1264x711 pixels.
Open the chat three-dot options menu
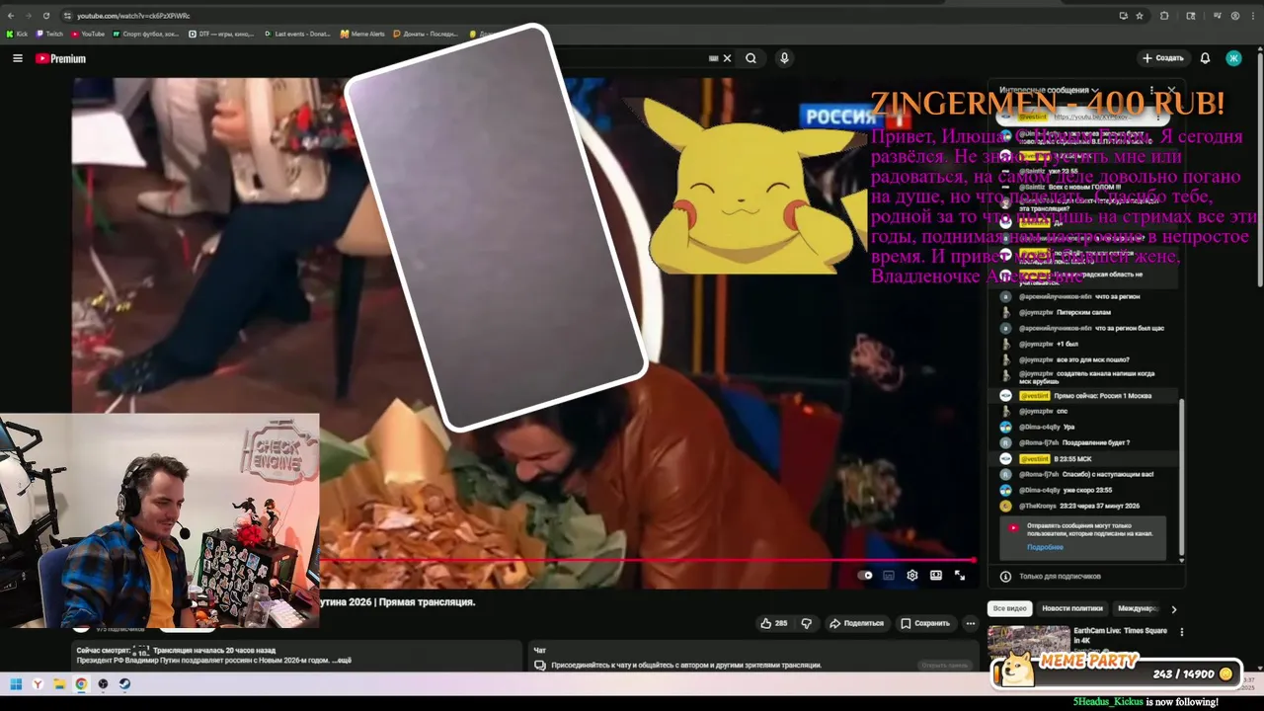[1152, 90]
